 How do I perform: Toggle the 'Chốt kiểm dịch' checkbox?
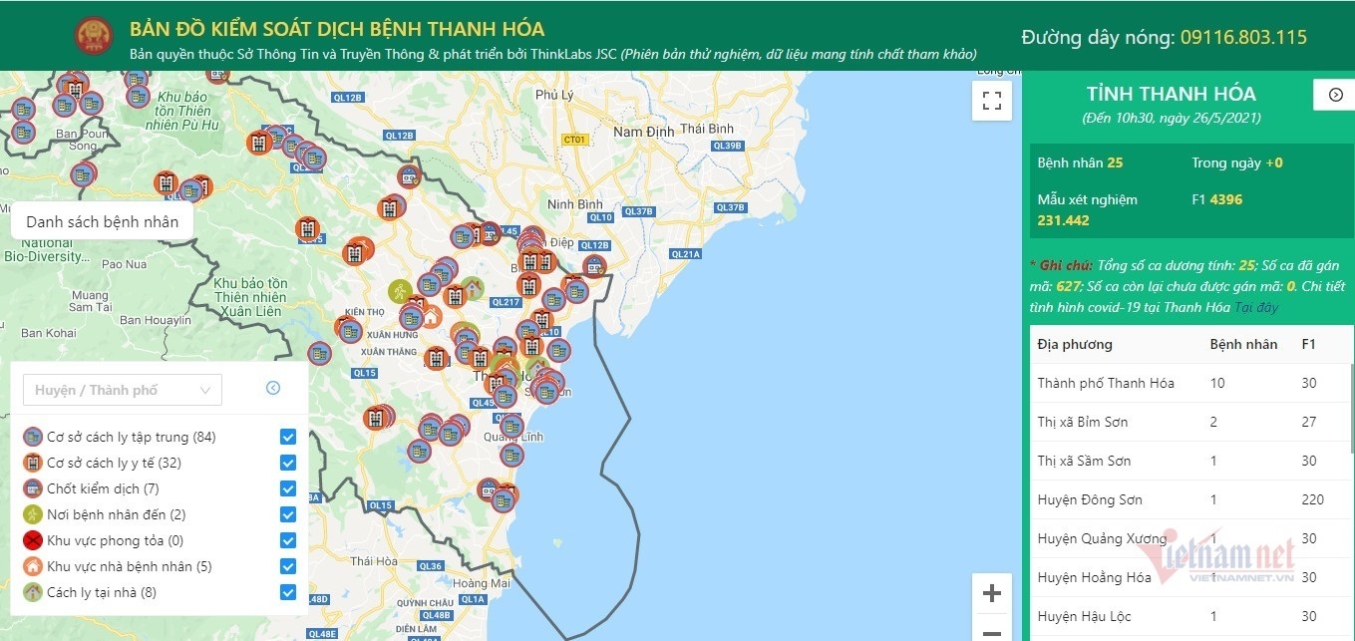(x=288, y=488)
